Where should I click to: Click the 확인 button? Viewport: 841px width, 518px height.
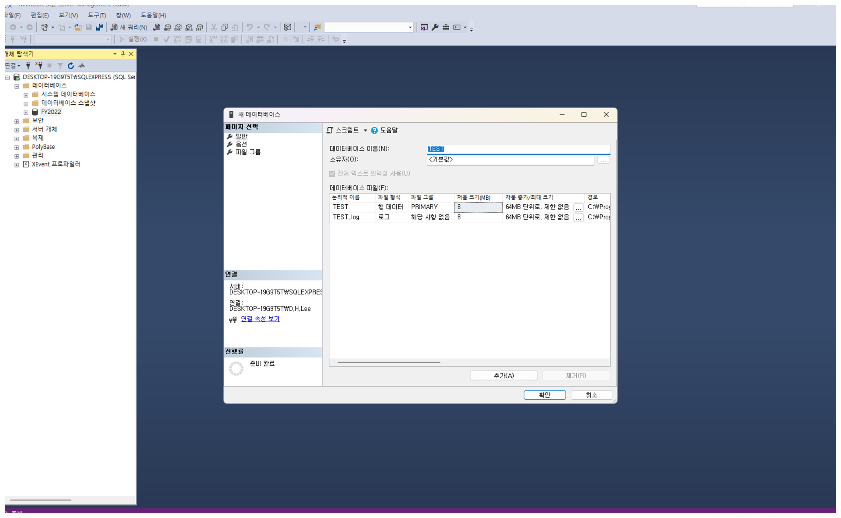tap(545, 395)
